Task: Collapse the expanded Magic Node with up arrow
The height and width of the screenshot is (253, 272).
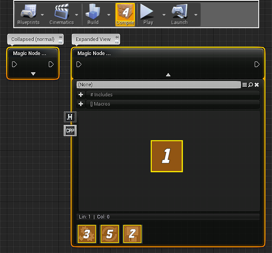Action: tap(168, 75)
